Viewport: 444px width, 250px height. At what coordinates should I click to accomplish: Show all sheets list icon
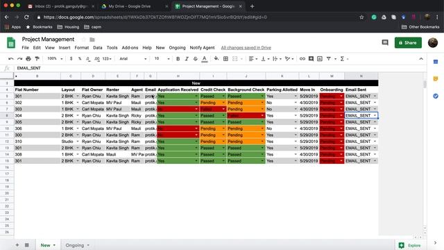tap(26, 245)
